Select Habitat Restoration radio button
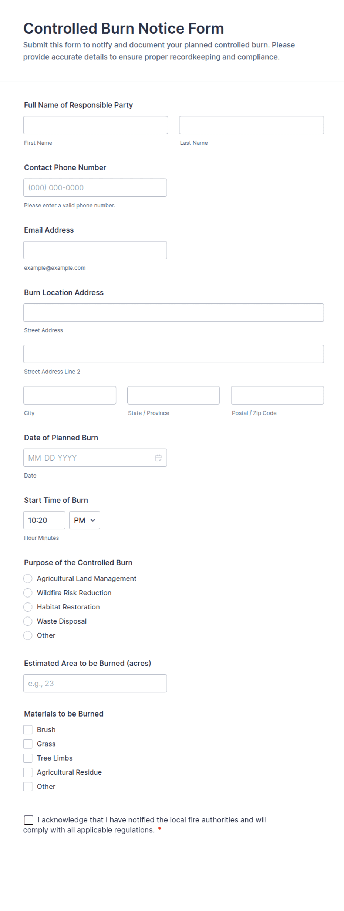This screenshot has width=344, height=911. coord(28,607)
